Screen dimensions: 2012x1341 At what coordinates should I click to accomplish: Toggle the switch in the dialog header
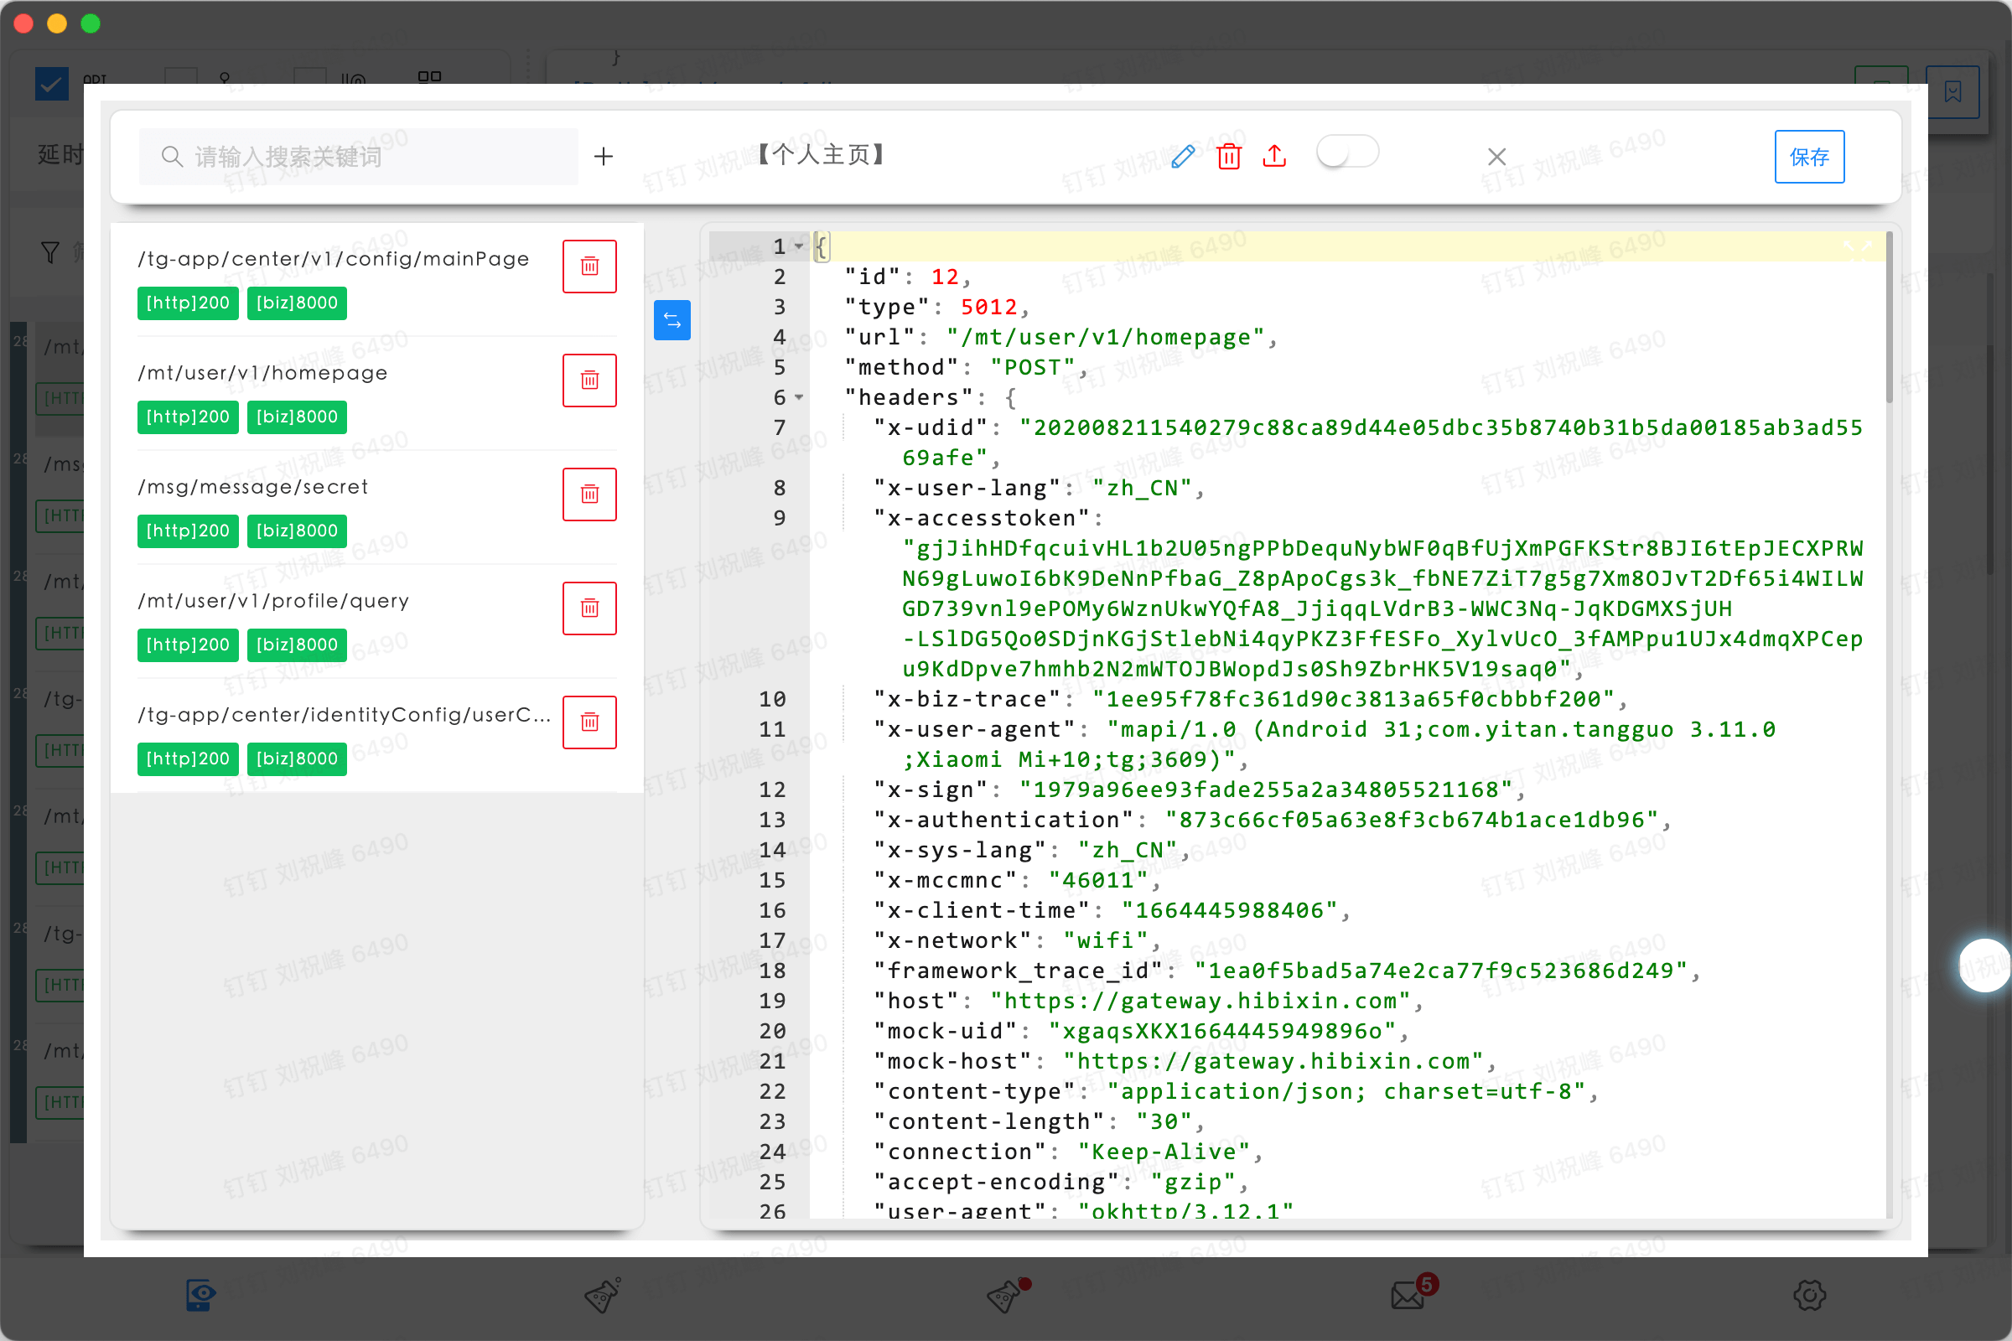1346,153
